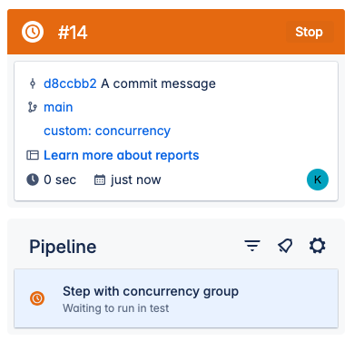Open the custom: concurrency pipeline link
Screen dimensions: 354x341
pos(107,131)
